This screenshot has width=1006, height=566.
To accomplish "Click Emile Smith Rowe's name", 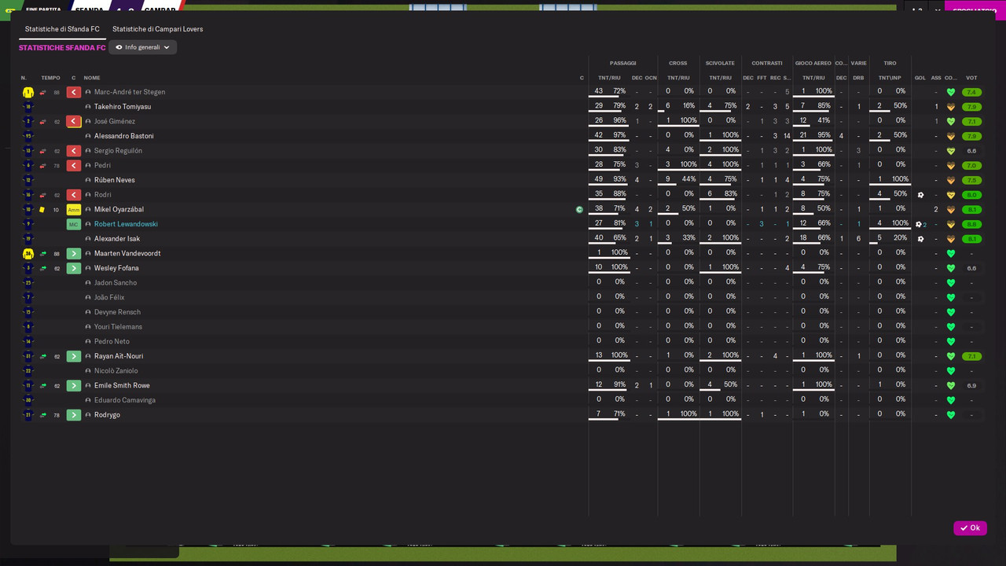I will [x=122, y=386].
